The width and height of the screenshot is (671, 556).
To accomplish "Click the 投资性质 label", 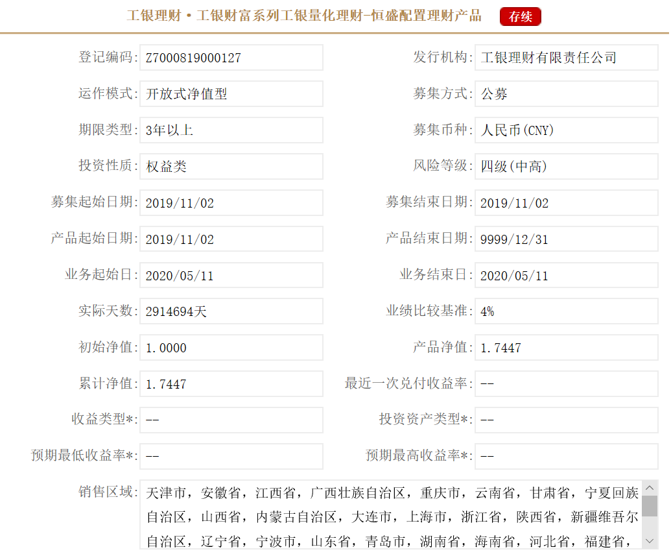I will (x=108, y=166).
